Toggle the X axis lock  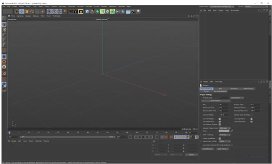coord(49,12)
